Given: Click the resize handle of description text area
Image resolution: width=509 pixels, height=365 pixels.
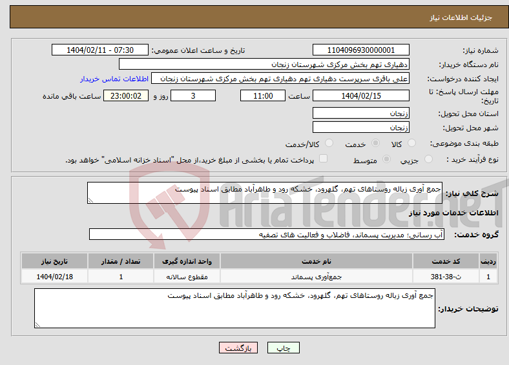Looking at the screenshot, I should [x=90, y=201].
